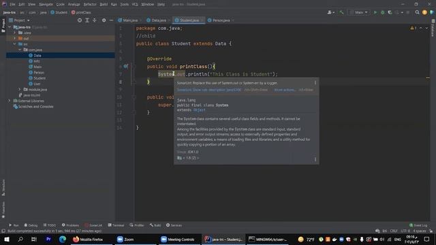Select Scratches and Consoles in project tree
This screenshot has height=245, width=436.
coord(33,107)
